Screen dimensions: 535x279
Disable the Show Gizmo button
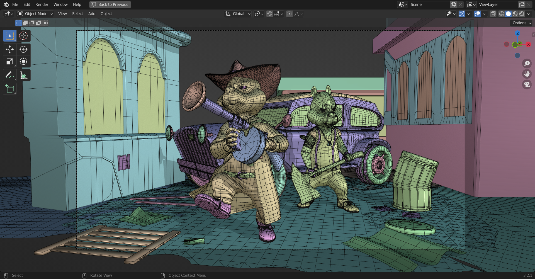coord(462,14)
